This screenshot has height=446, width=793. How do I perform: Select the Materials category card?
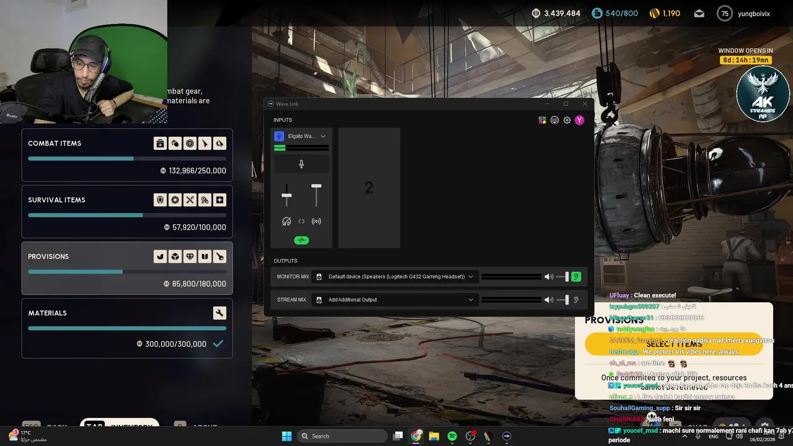click(127, 328)
